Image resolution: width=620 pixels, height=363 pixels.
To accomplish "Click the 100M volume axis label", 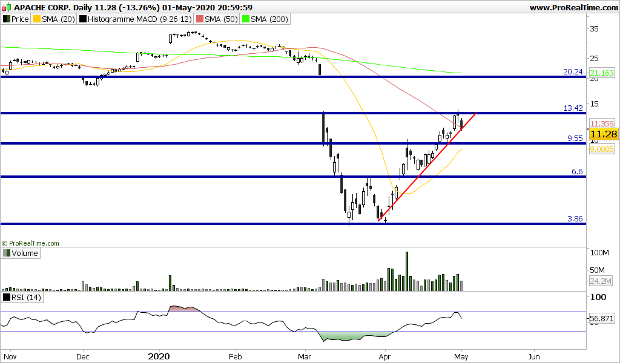I will click(599, 253).
